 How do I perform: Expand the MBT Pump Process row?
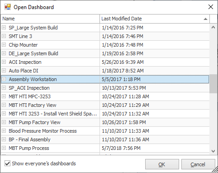pyautogui.click(x=4, y=148)
